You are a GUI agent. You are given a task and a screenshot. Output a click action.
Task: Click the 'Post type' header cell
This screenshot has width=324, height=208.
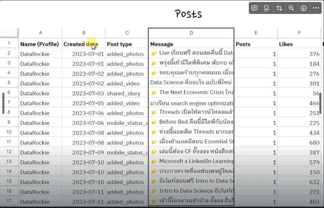119,44
